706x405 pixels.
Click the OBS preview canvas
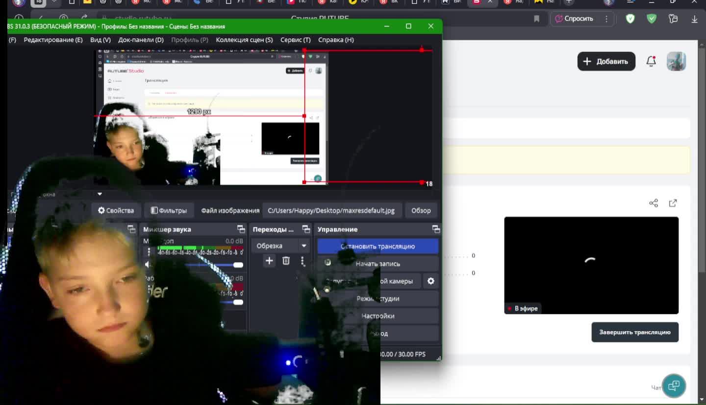pyautogui.click(x=263, y=117)
